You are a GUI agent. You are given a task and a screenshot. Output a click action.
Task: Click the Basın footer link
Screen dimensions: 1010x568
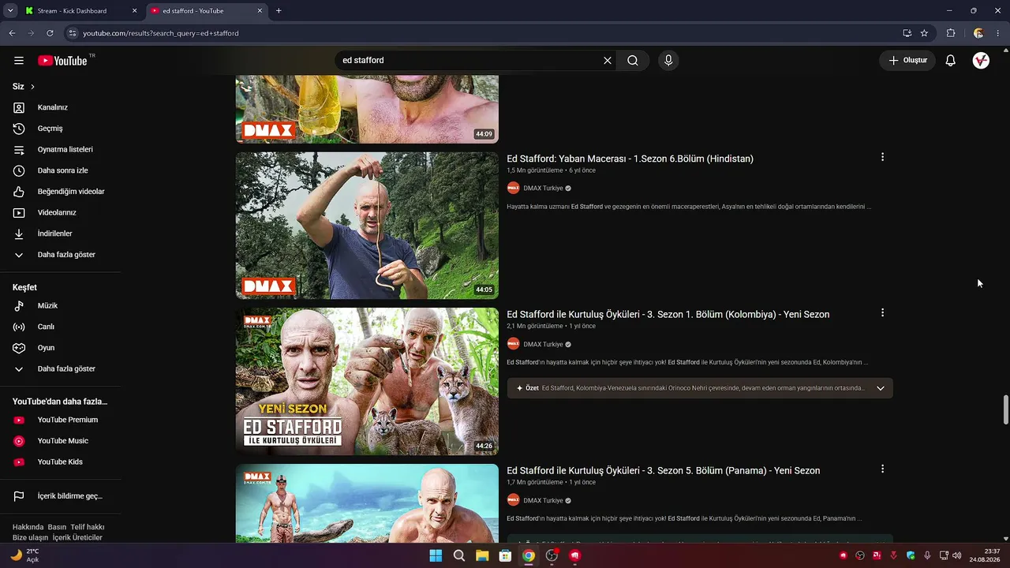pos(57,527)
